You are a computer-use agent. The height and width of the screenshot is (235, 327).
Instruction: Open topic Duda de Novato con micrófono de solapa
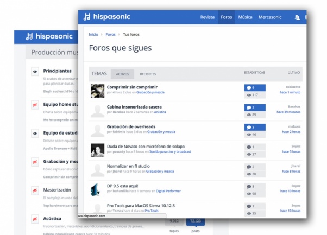point(146,147)
